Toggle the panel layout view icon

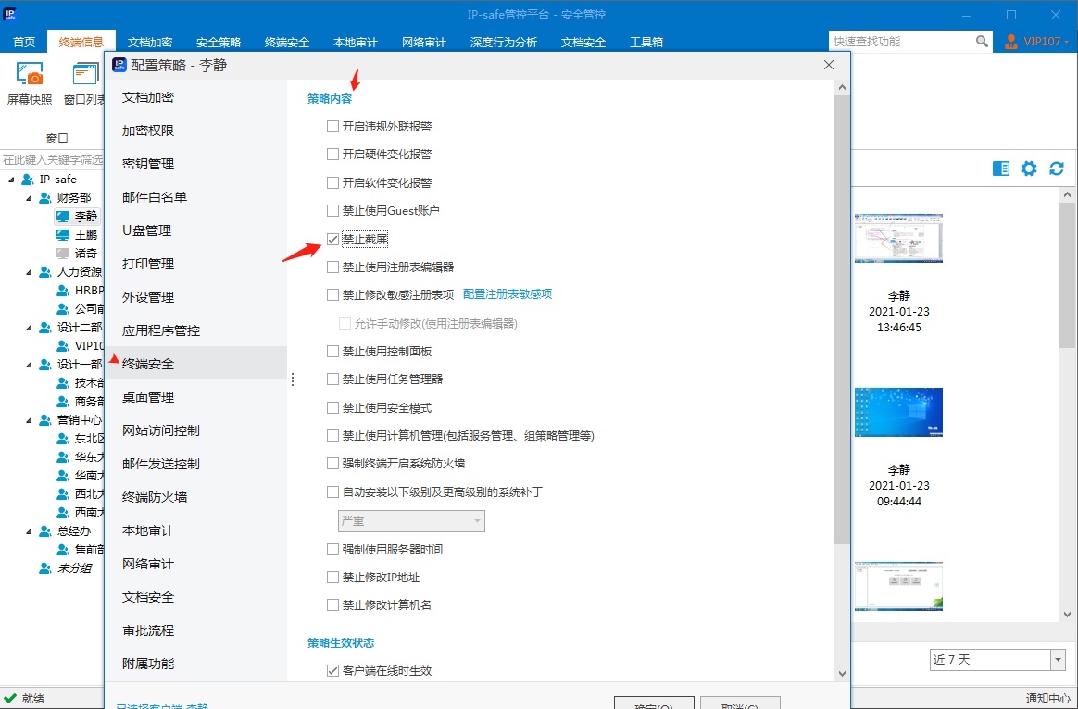pyautogui.click(x=1001, y=168)
